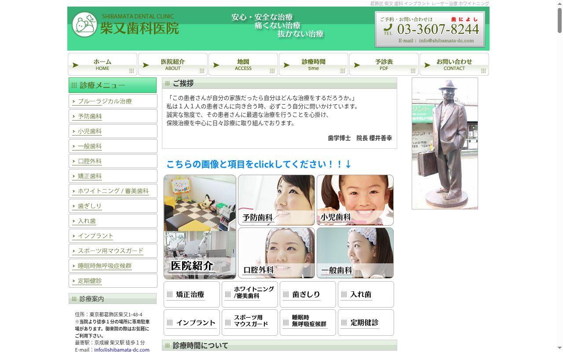Open the お問い合わせ CONTACT navigation tab

(x=454, y=64)
